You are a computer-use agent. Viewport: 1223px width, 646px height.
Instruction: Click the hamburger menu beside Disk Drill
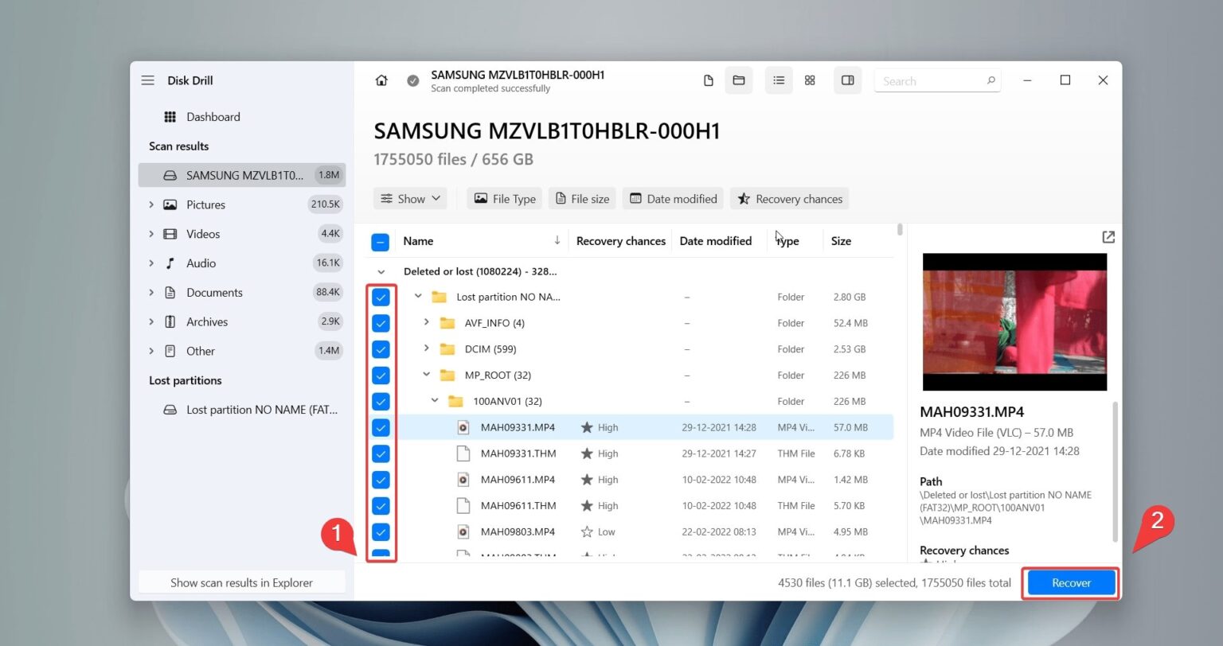(x=147, y=80)
